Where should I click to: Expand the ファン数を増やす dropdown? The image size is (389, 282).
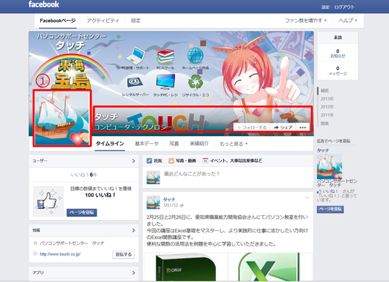pyautogui.click(x=305, y=20)
